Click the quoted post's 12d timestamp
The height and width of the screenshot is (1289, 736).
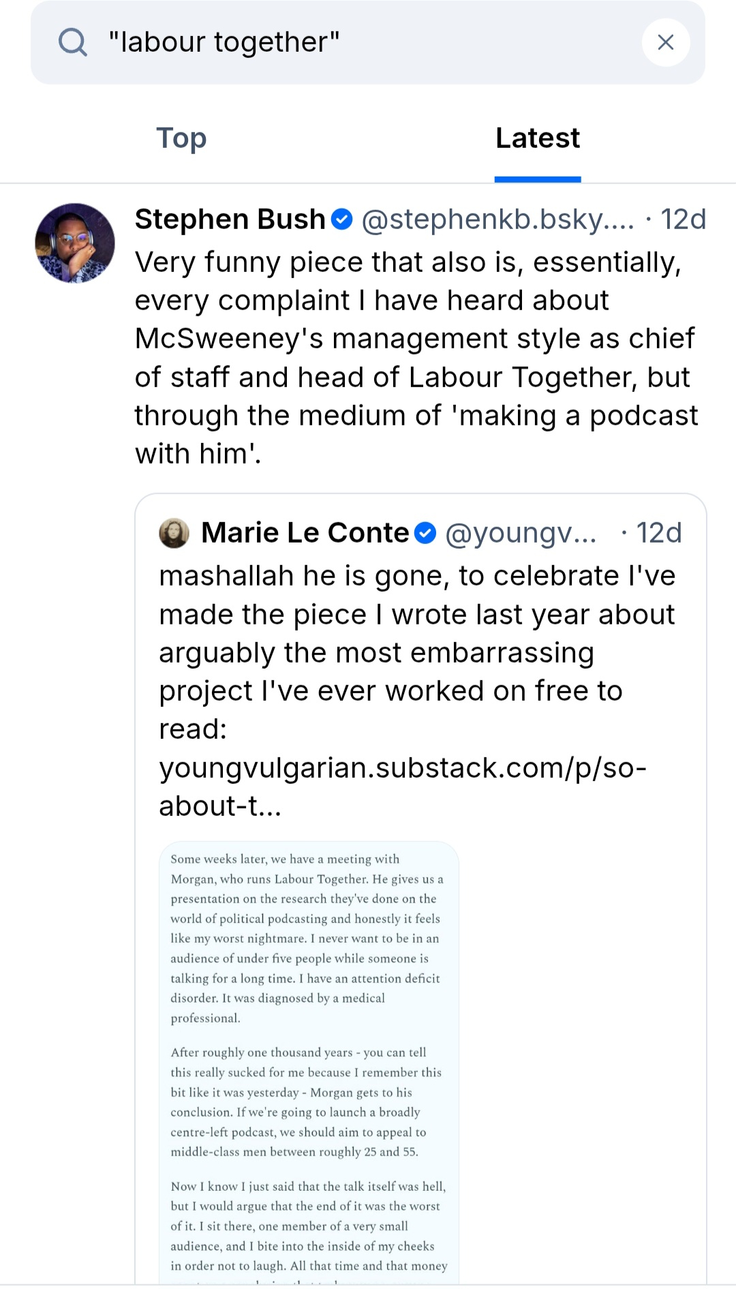[x=658, y=533]
